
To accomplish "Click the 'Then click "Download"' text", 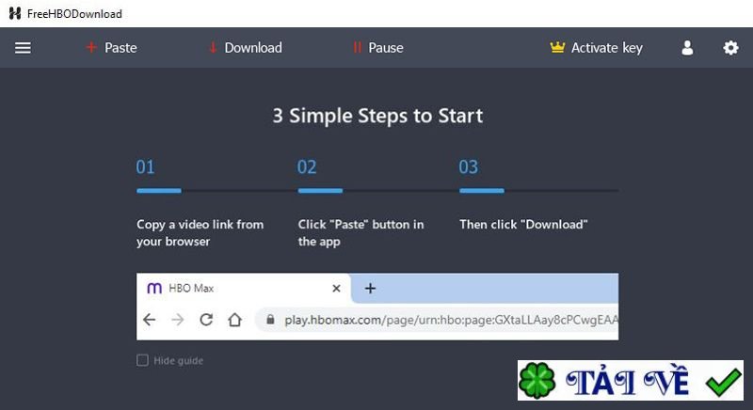I will 523,225.
